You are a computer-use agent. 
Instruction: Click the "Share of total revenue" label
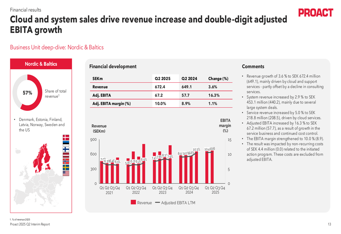tap(56, 94)
